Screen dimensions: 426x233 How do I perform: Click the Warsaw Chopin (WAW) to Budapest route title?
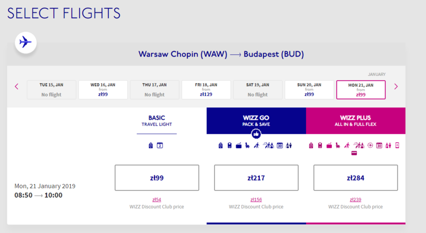(221, 54)
